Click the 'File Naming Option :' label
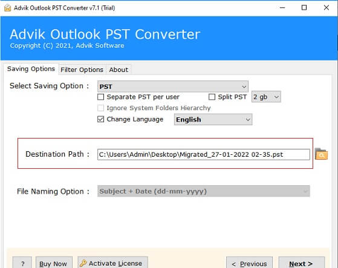 tap(53, 191)
